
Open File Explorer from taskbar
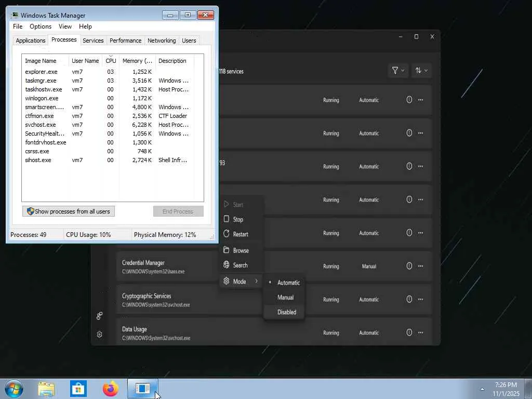click(x=46, y=389)
